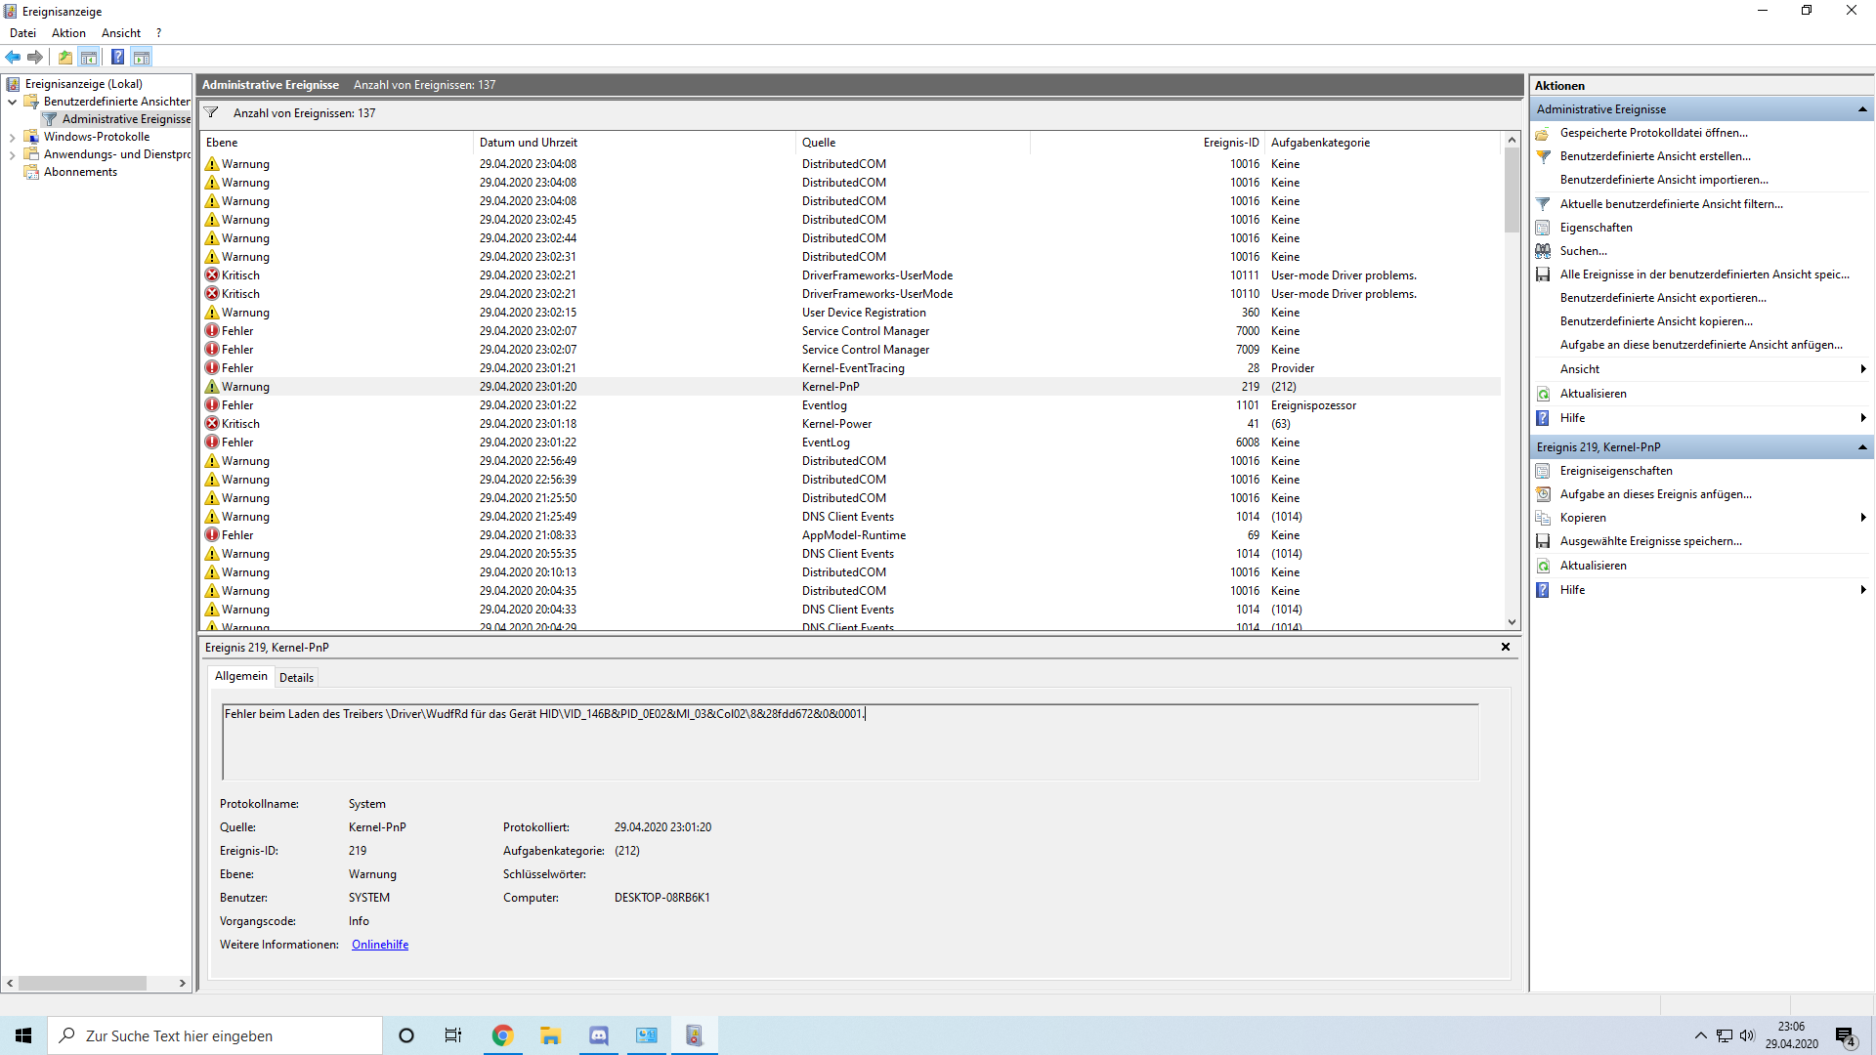The image size is (1876, 1055).
Task: Click the Aktualisieren icon under Administrative Ereignisse
Action: 1543,394
